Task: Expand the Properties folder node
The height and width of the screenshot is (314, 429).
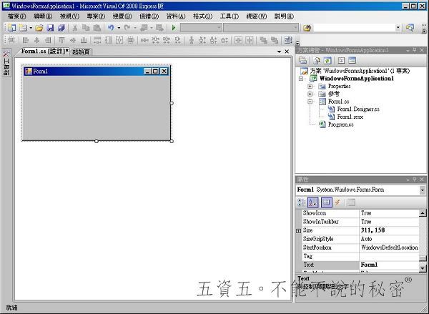Action: coord(310,86)
